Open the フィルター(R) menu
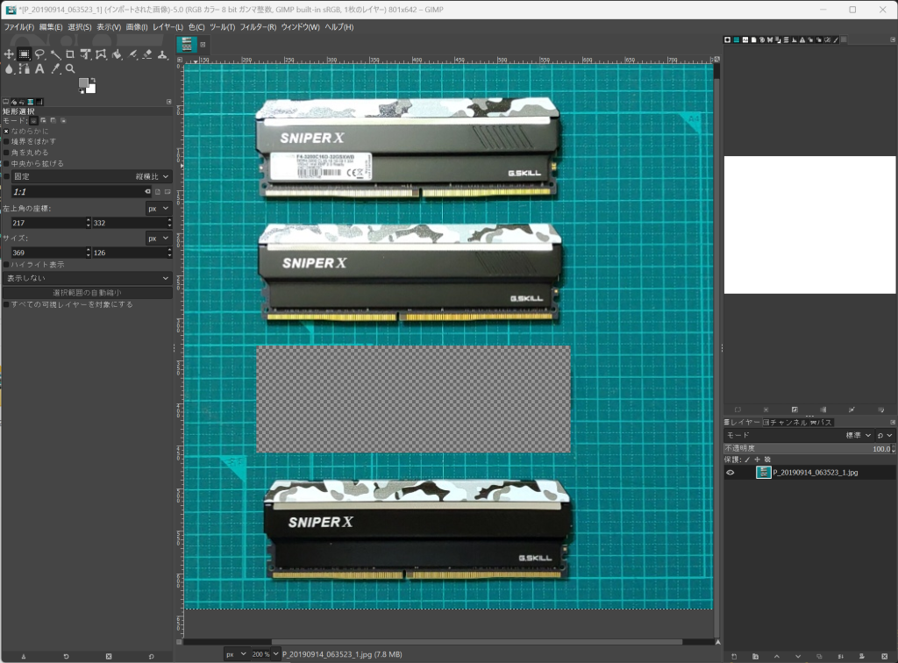The height and width of the screenshot is (663, 898). (x=258, y=27)
